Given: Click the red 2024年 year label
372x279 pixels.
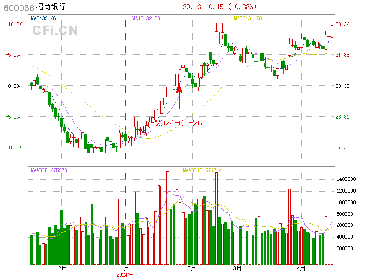Looking at the screenshot, I should click(125, 274).
